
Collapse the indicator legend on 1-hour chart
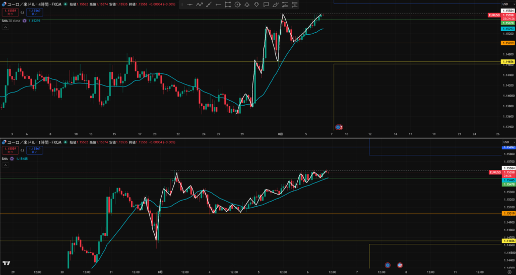click(5, 165)
